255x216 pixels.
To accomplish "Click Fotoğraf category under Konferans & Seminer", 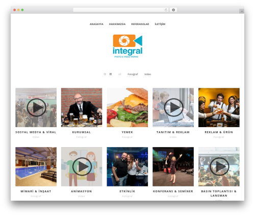I will (173, 196).
